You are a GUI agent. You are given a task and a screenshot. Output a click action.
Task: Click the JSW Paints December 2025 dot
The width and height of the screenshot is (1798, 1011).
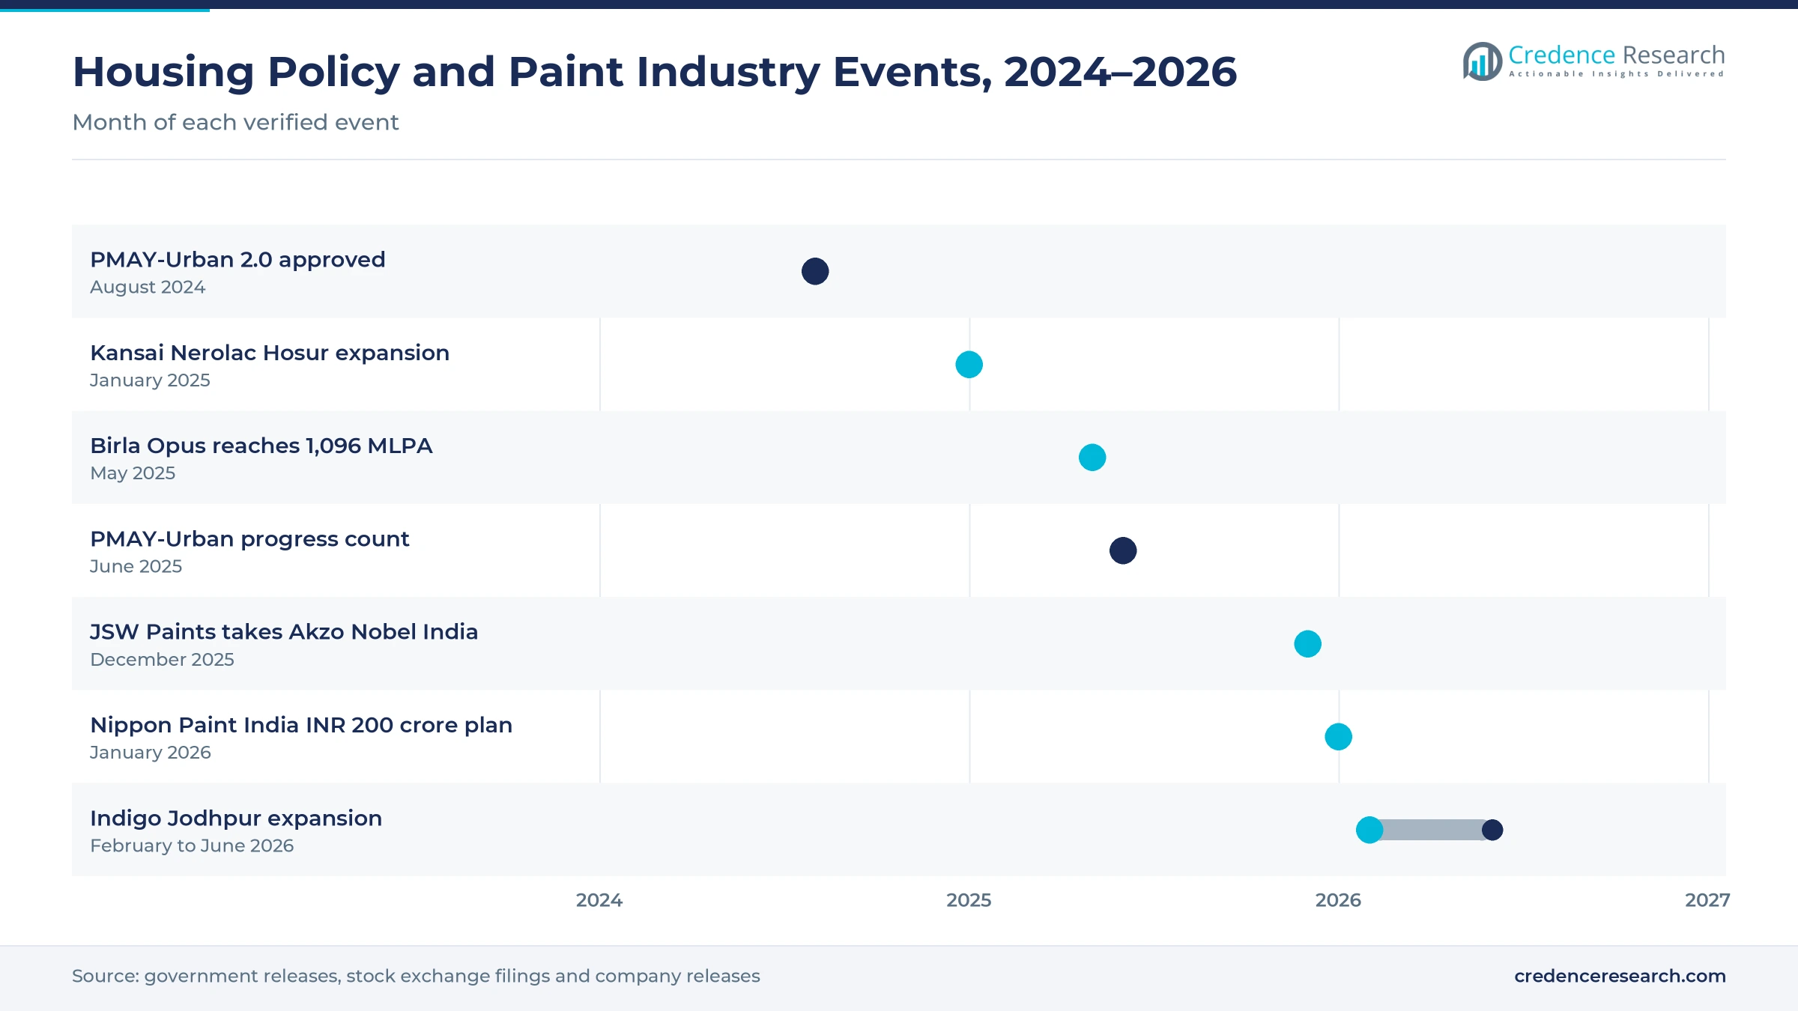(x=1307, y=644)
